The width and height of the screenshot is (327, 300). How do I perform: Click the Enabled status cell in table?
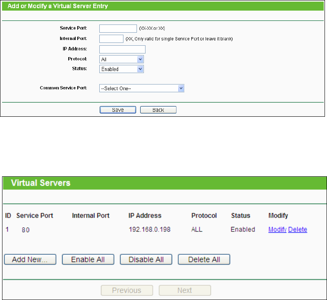[243, 229]
